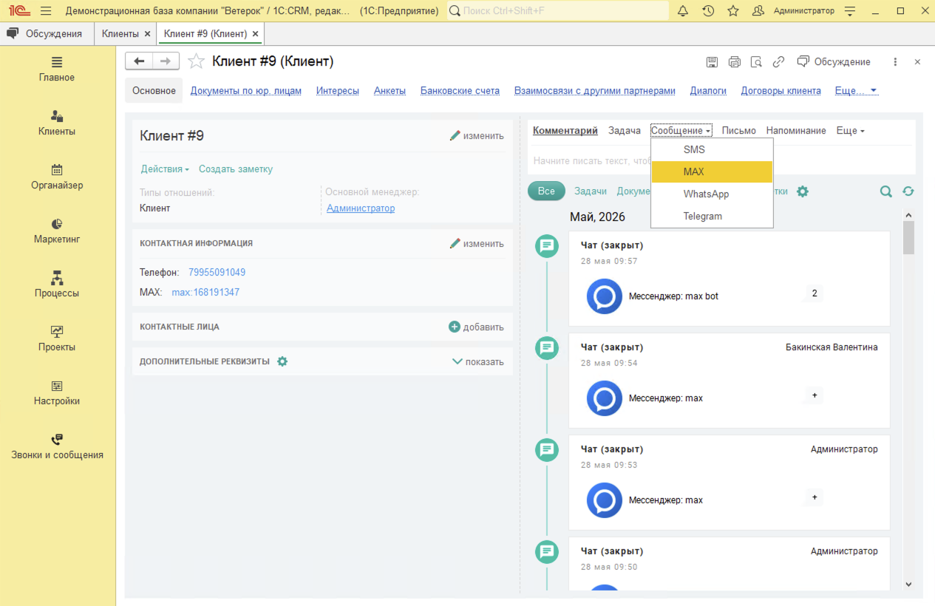Select the Задачи feed filter
The width and height of the screenshot is (935, 606).
(x=591, y=191)
